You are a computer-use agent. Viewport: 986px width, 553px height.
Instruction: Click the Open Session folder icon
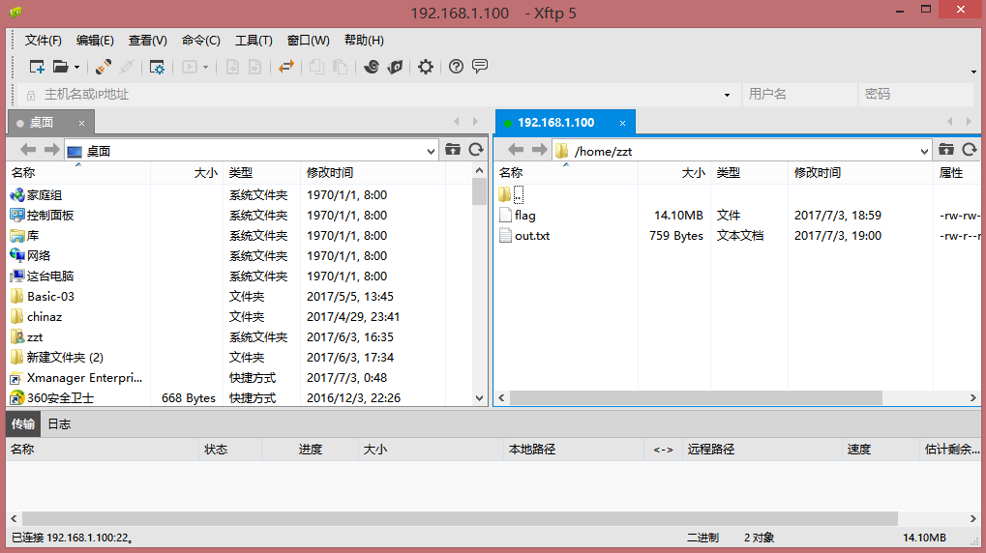tap(60, 67)
